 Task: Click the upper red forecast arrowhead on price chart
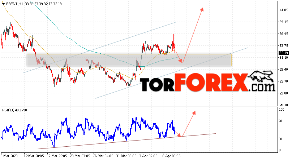click(202, 9)
